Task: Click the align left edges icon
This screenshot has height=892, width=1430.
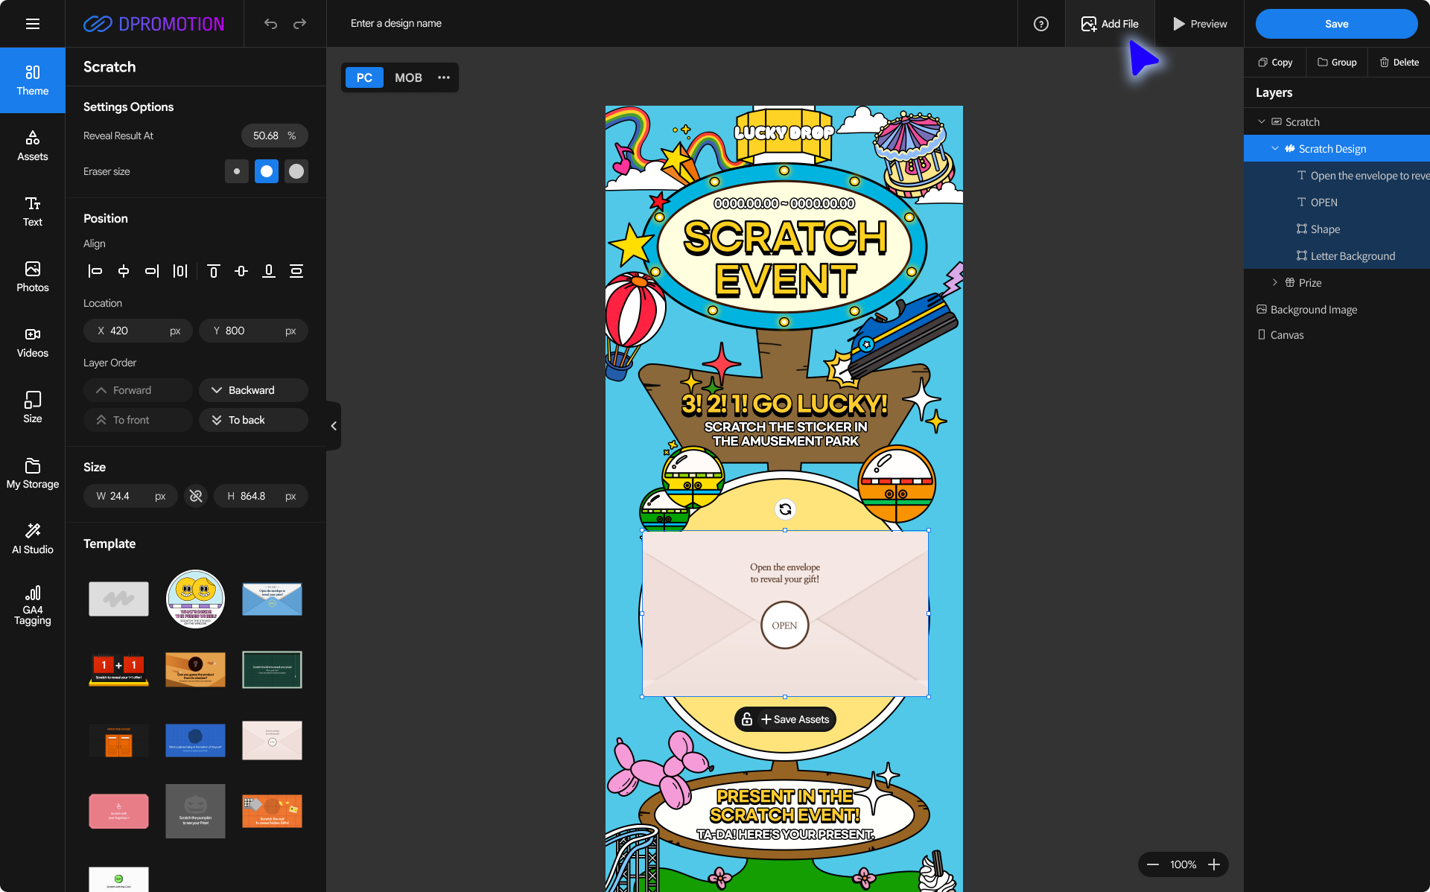Action: point(95,271)
